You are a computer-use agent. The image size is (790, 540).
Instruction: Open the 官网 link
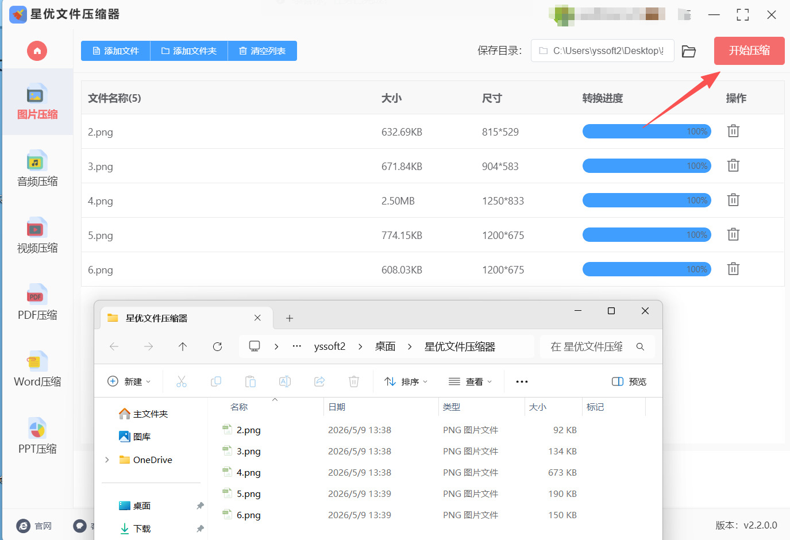34,526
